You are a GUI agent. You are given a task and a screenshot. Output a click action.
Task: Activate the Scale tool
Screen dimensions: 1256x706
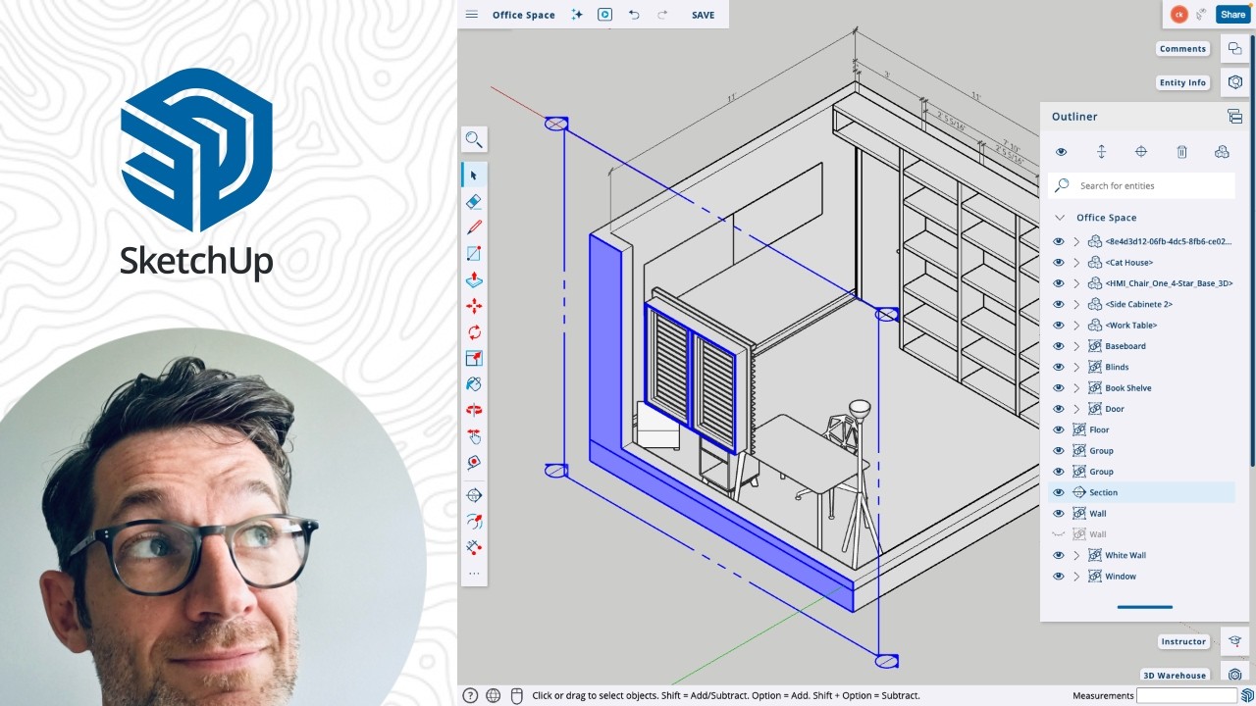pyautogui.click(x=474, y=358)
